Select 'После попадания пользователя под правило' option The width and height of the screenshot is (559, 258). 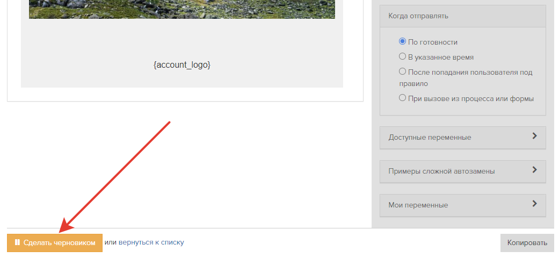pyautogui.click(x=403, y=71)
